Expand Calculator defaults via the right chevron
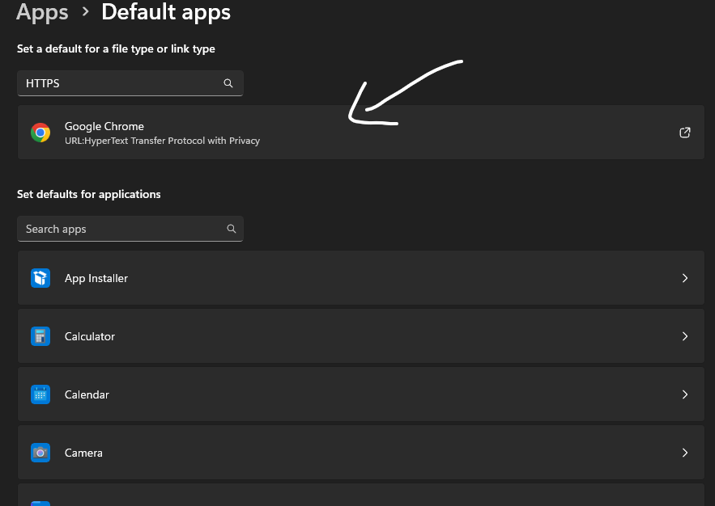 coord(684,336)
